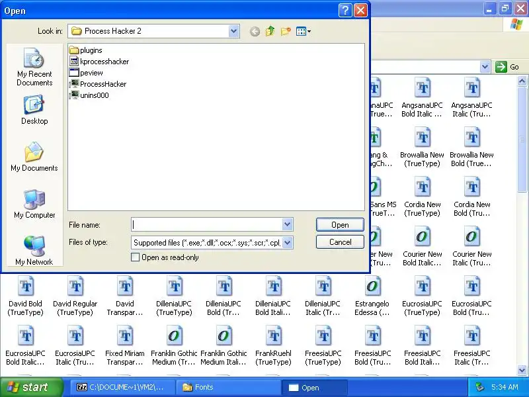529x397 pixels.
Task: Select the peview file
Action: (x=86, y=73)
